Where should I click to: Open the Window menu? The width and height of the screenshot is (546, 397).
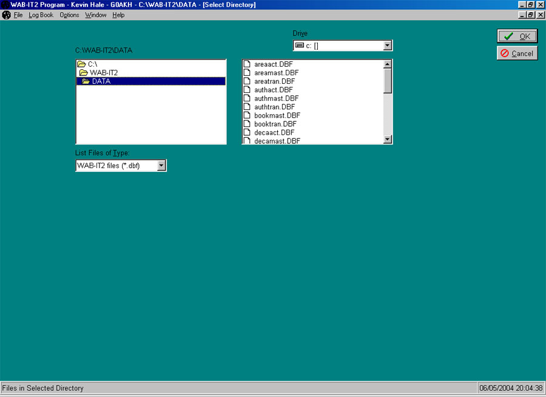tap(95, 15)
